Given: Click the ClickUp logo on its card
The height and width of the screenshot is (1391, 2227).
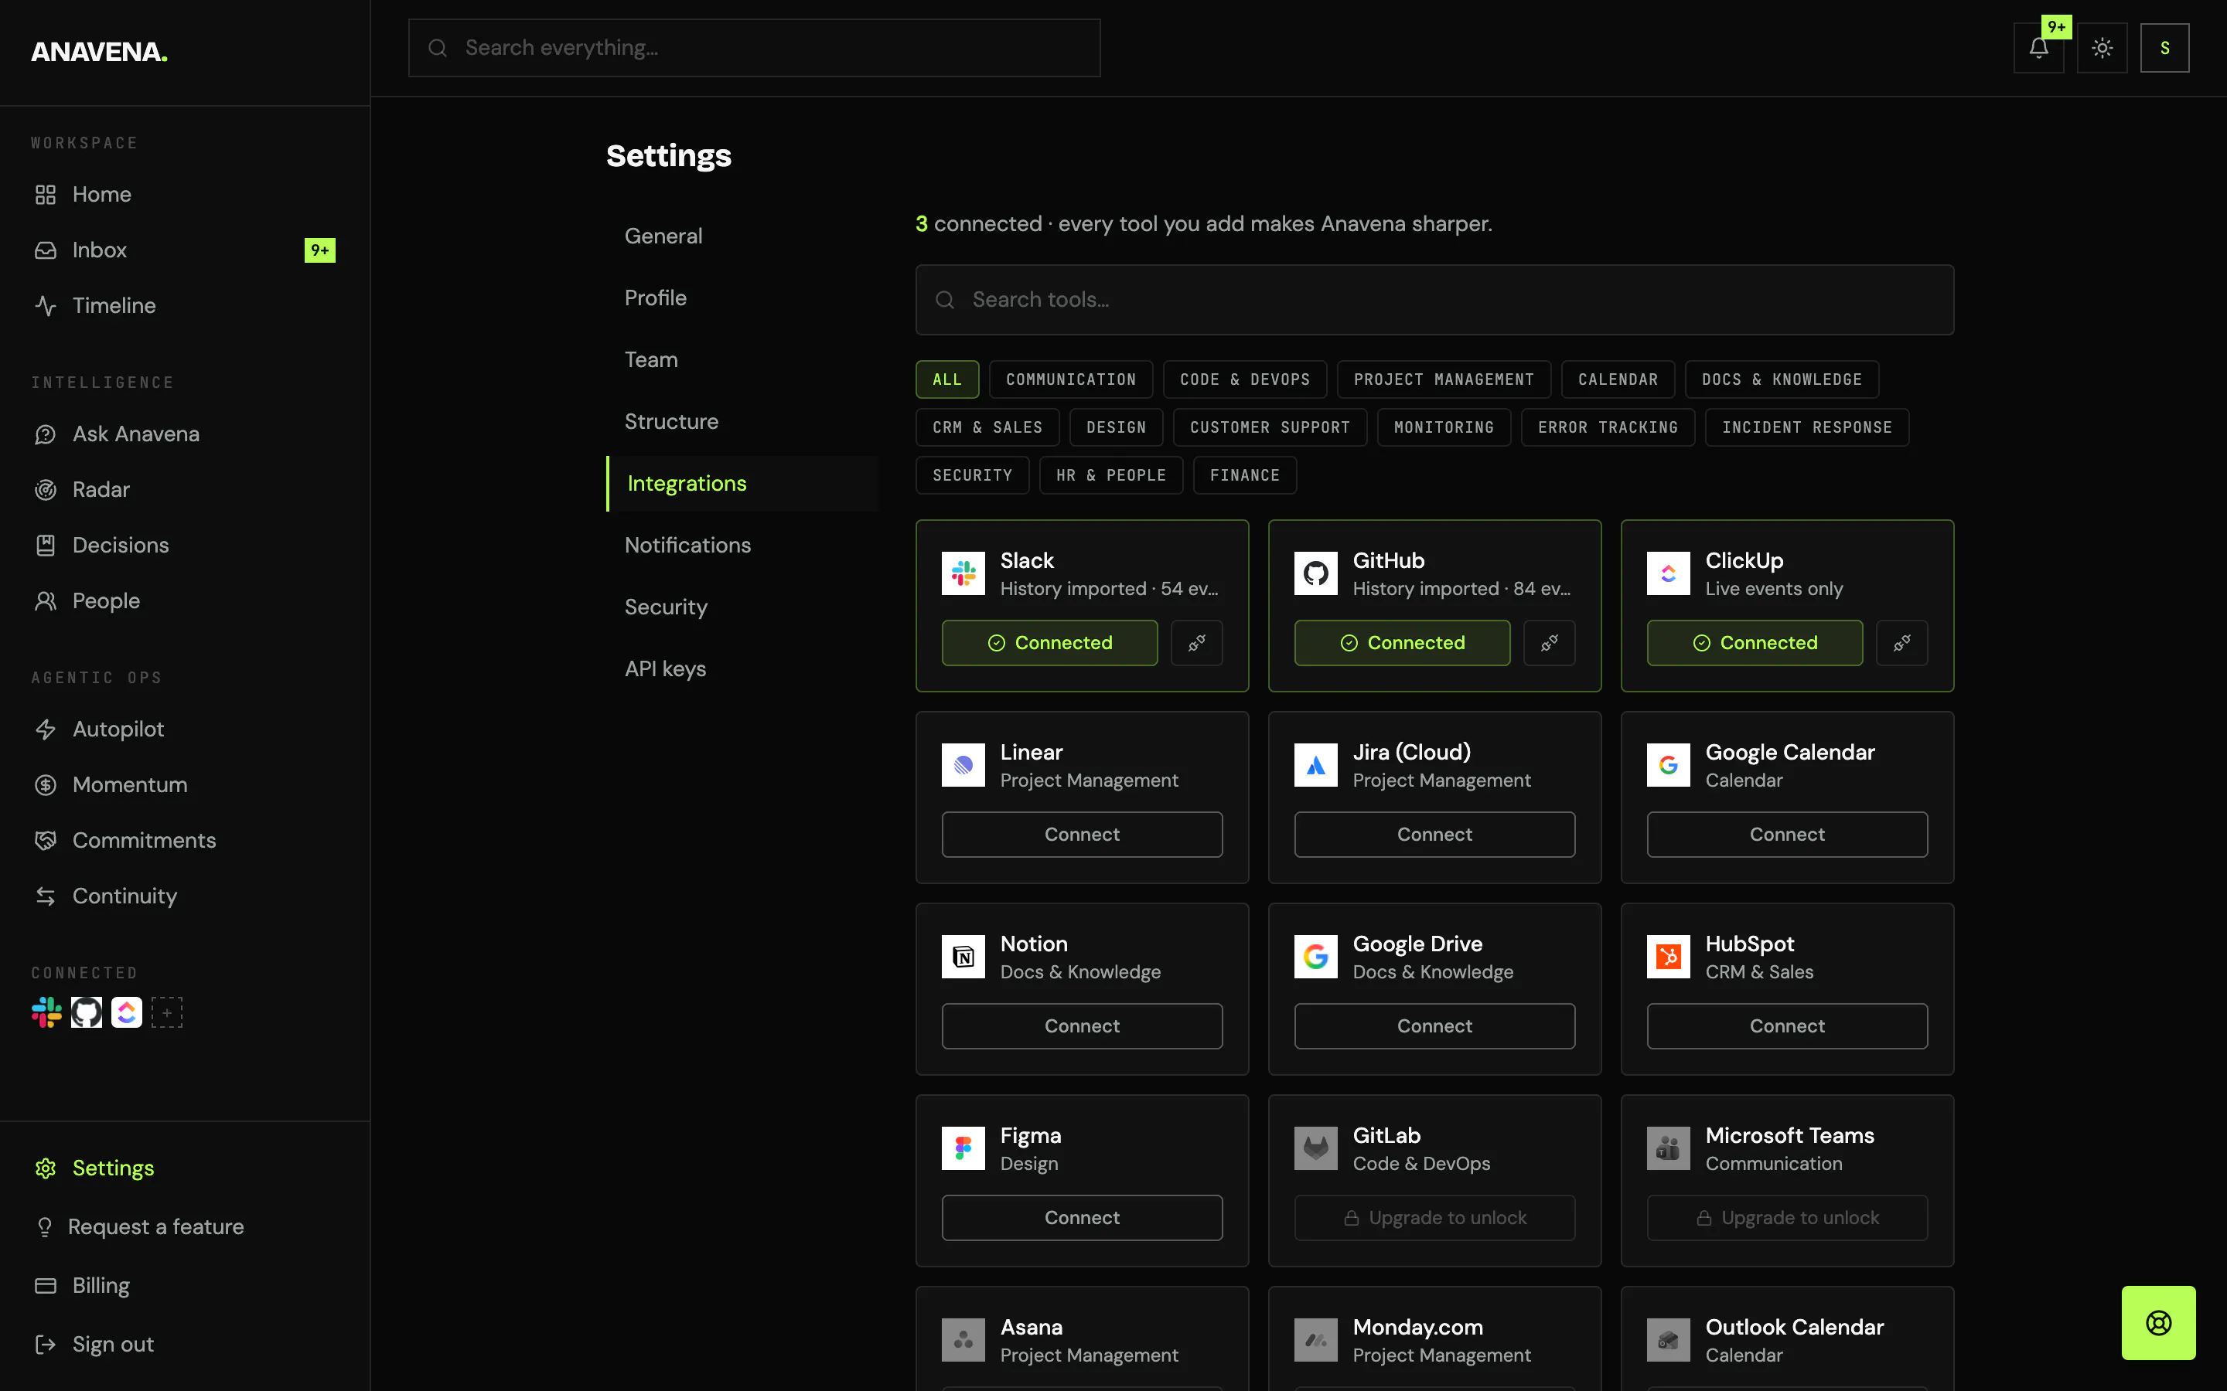Looking at the screenshot, I should tap(1669, 573).
